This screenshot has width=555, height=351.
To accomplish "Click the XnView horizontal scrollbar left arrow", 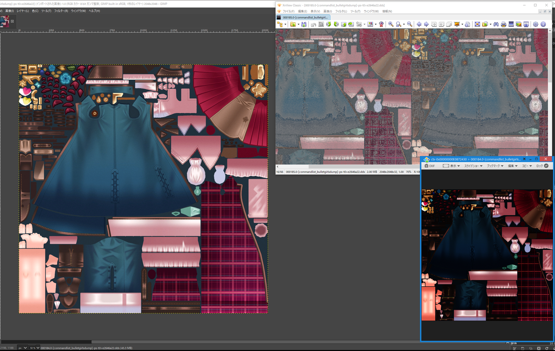I will coord(277,166).
